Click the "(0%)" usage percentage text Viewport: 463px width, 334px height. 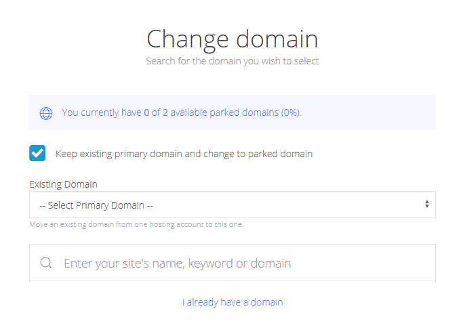point(291,112)
